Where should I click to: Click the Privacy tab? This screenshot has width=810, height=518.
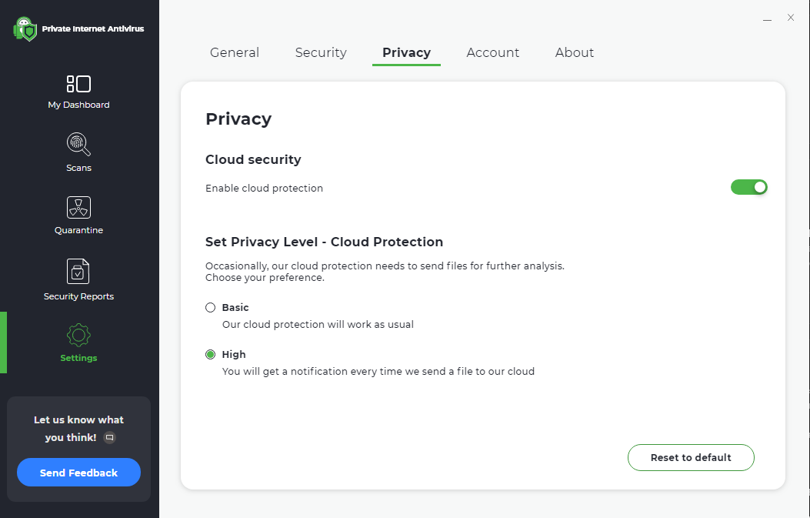(x=406, y=52)
